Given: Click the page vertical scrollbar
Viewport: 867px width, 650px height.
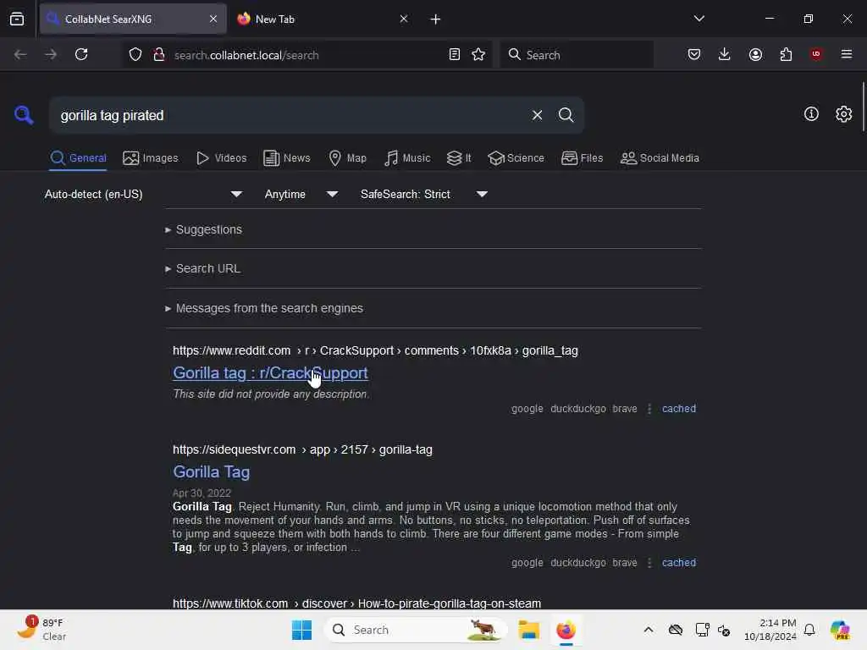Looking at the screenshot, I should tap(863, 107).
